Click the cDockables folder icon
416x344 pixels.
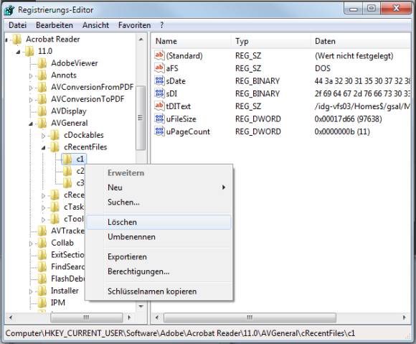pos(55,135)
